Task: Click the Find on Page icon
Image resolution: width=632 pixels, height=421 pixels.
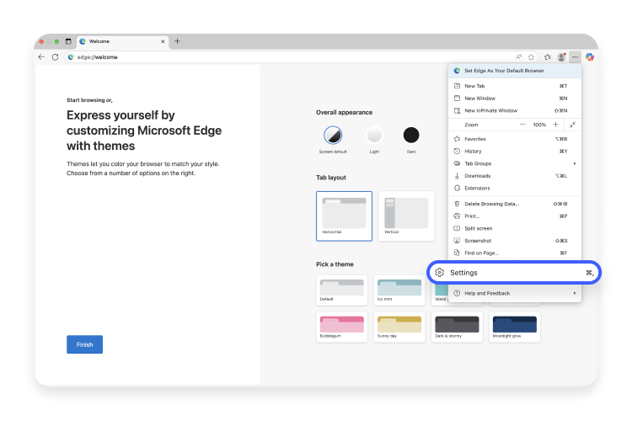Action: click(x=457, y=253)
